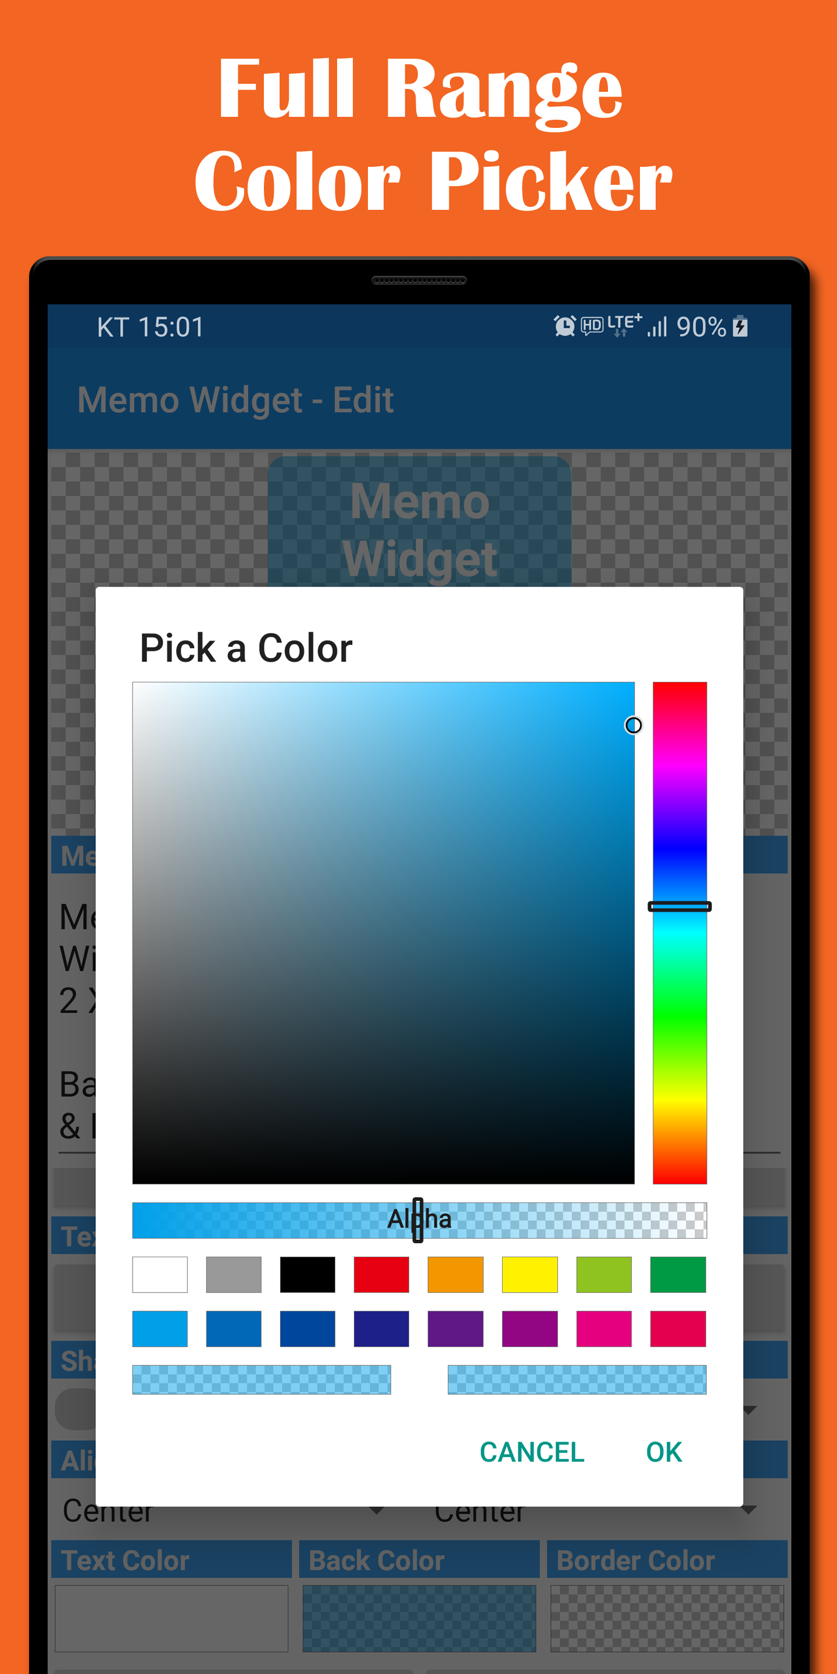
Task: Pick the red preset swatch
Action: pyautogui.click(x=381, y=1274)
